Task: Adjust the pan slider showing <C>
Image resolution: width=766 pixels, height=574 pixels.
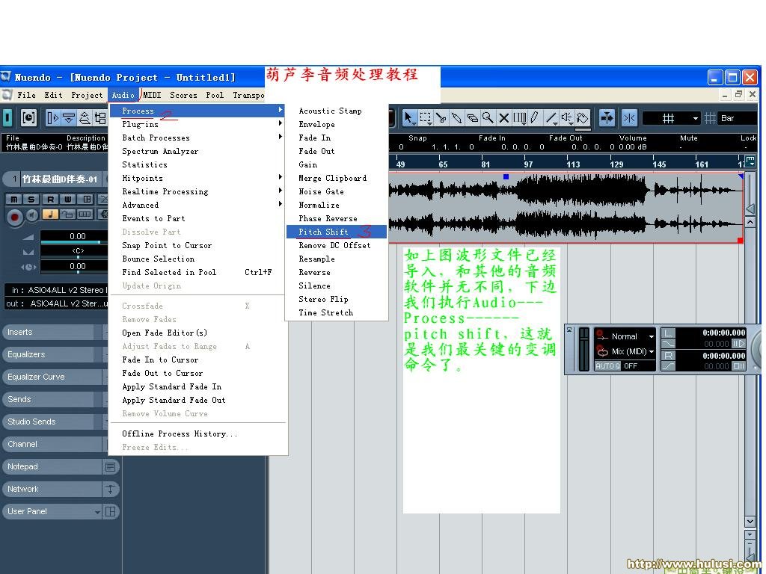Action: (x=74, y=252)
